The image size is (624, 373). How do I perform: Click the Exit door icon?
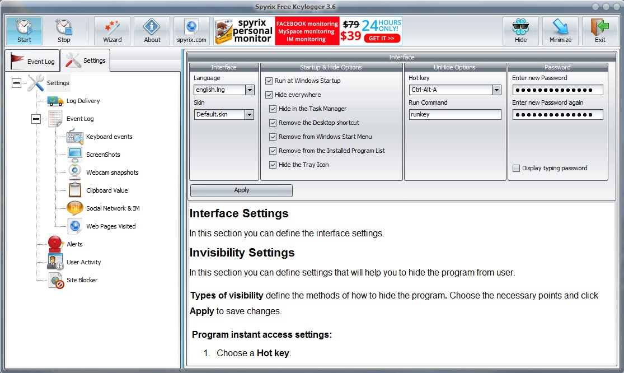[600, 27]
